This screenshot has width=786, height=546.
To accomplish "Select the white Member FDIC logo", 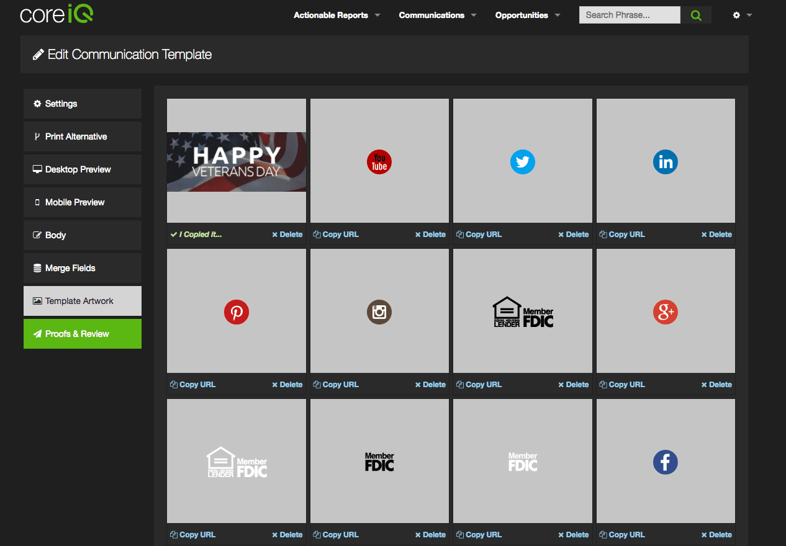I will (x=523, y=462).
